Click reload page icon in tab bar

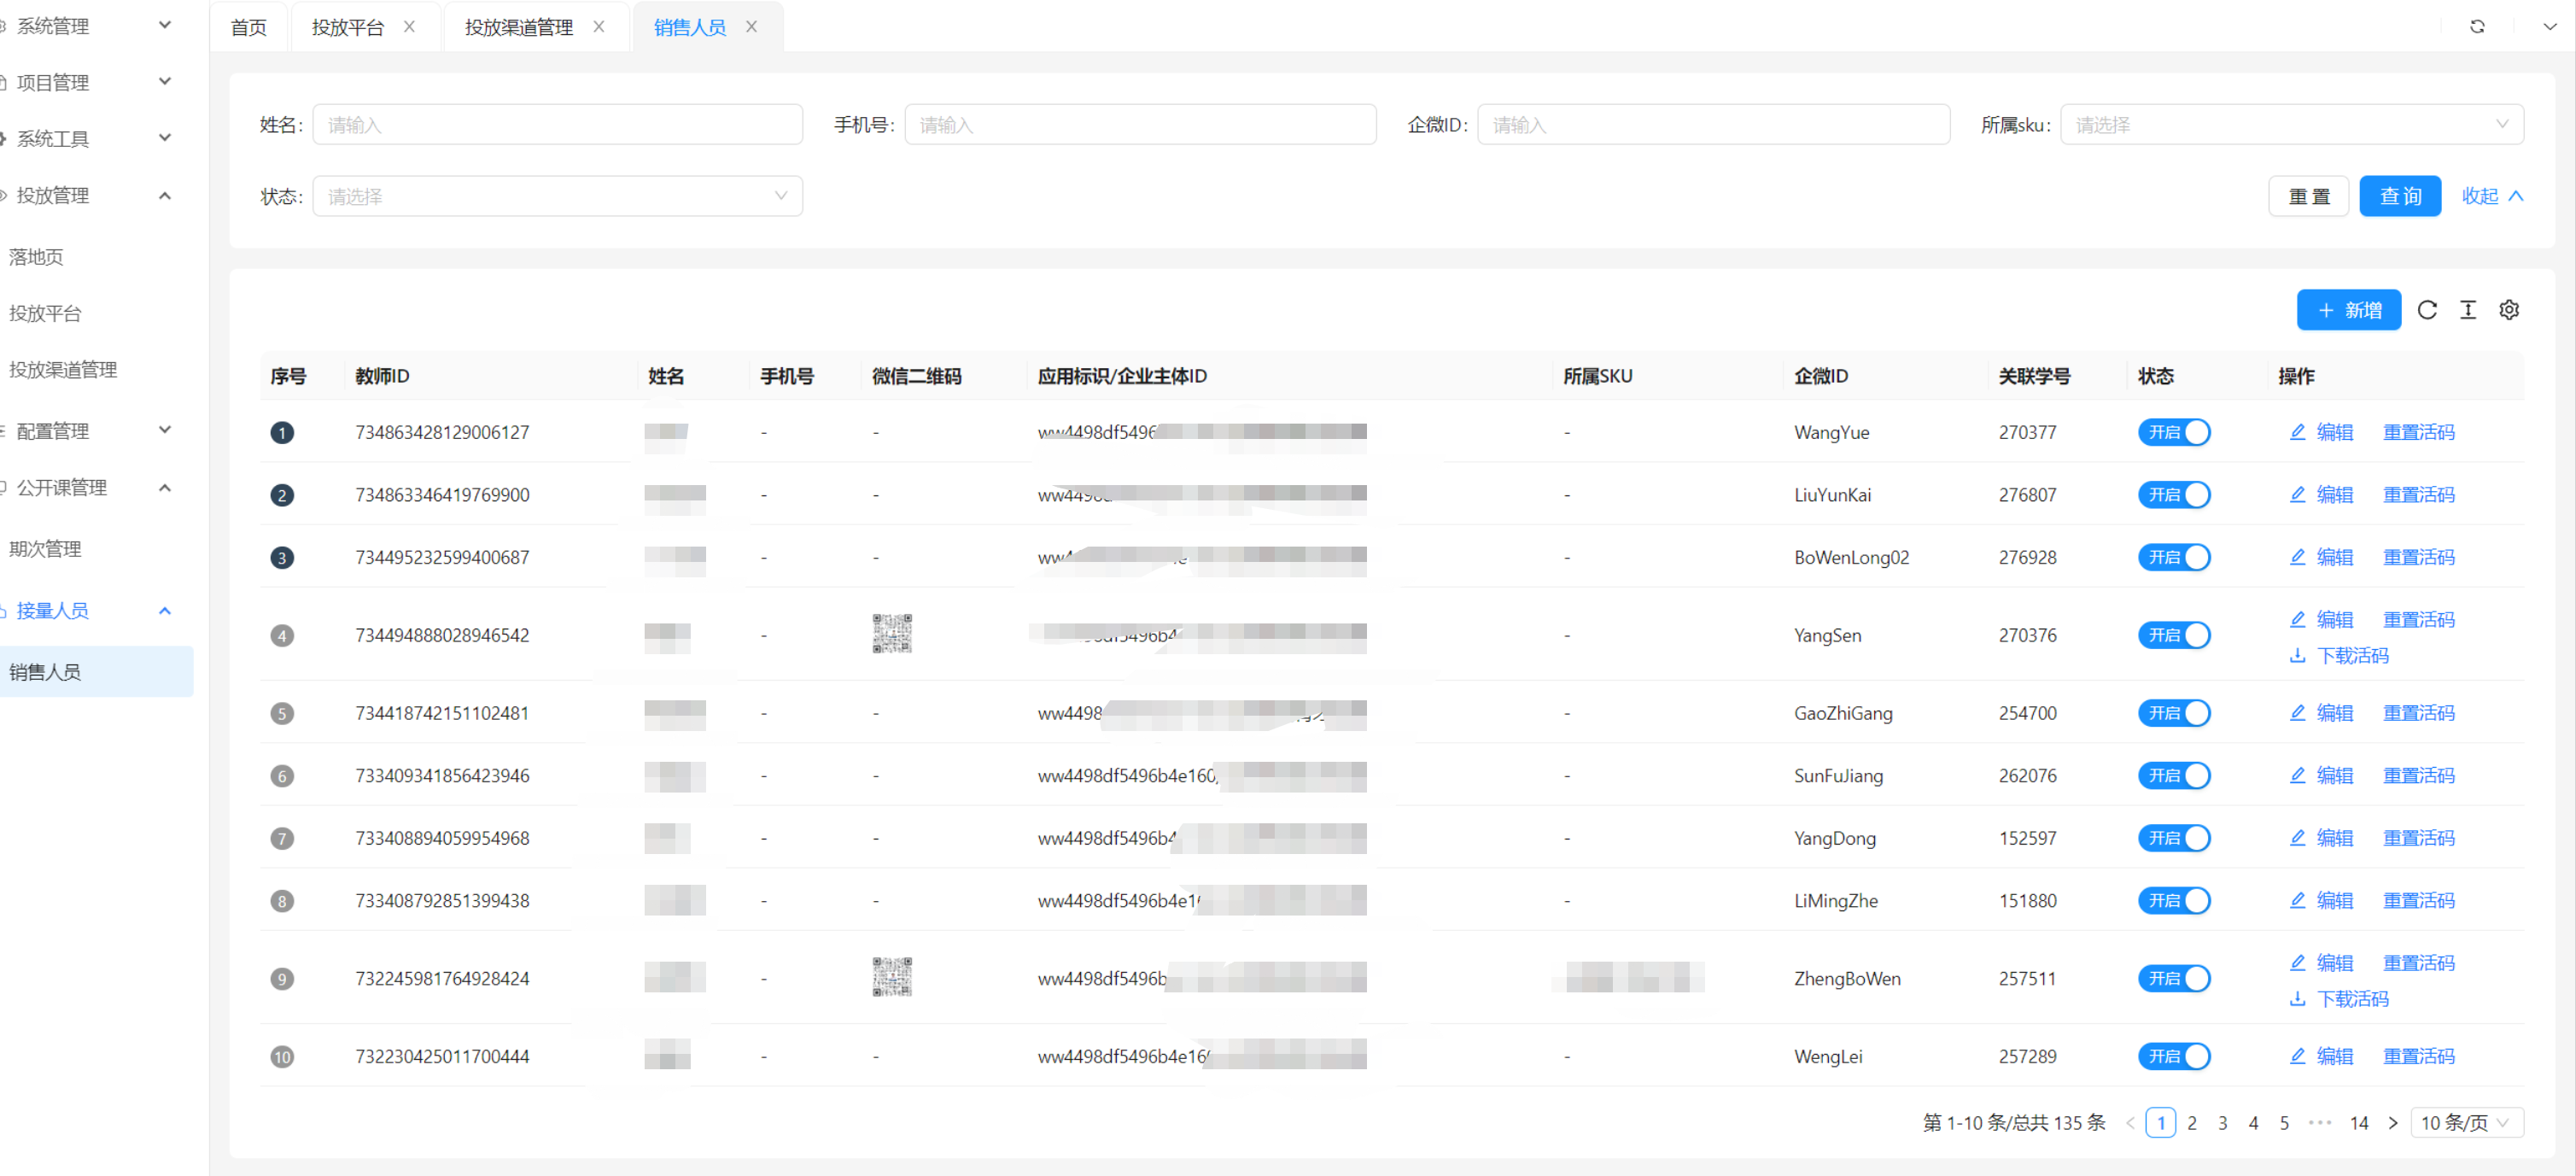(x=2477, y=27)
